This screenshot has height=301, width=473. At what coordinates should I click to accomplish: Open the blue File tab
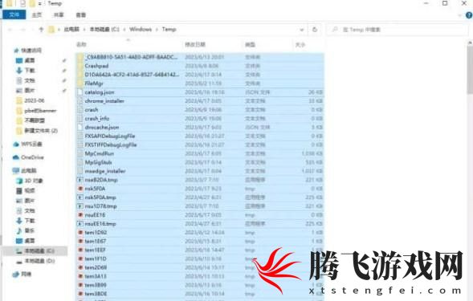(14, 14)
